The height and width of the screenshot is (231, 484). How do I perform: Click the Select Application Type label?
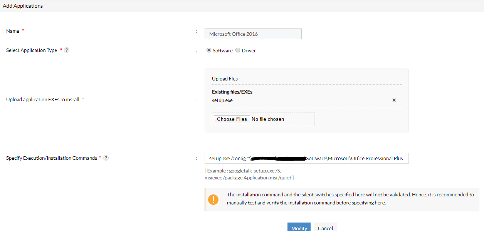click(x=32, y=50)
